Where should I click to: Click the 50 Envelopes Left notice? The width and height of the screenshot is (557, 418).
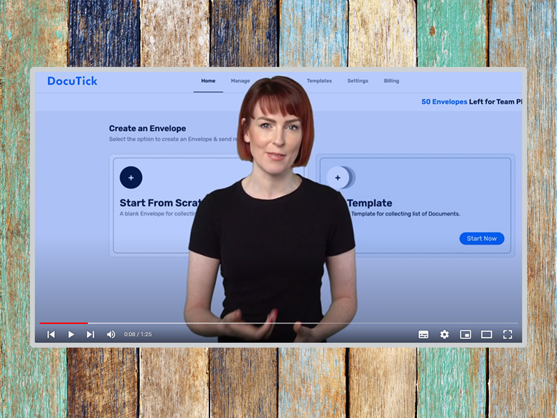click(471, 102)
